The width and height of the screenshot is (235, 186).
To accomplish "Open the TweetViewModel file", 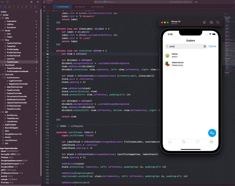I will [x=14, y=68].
